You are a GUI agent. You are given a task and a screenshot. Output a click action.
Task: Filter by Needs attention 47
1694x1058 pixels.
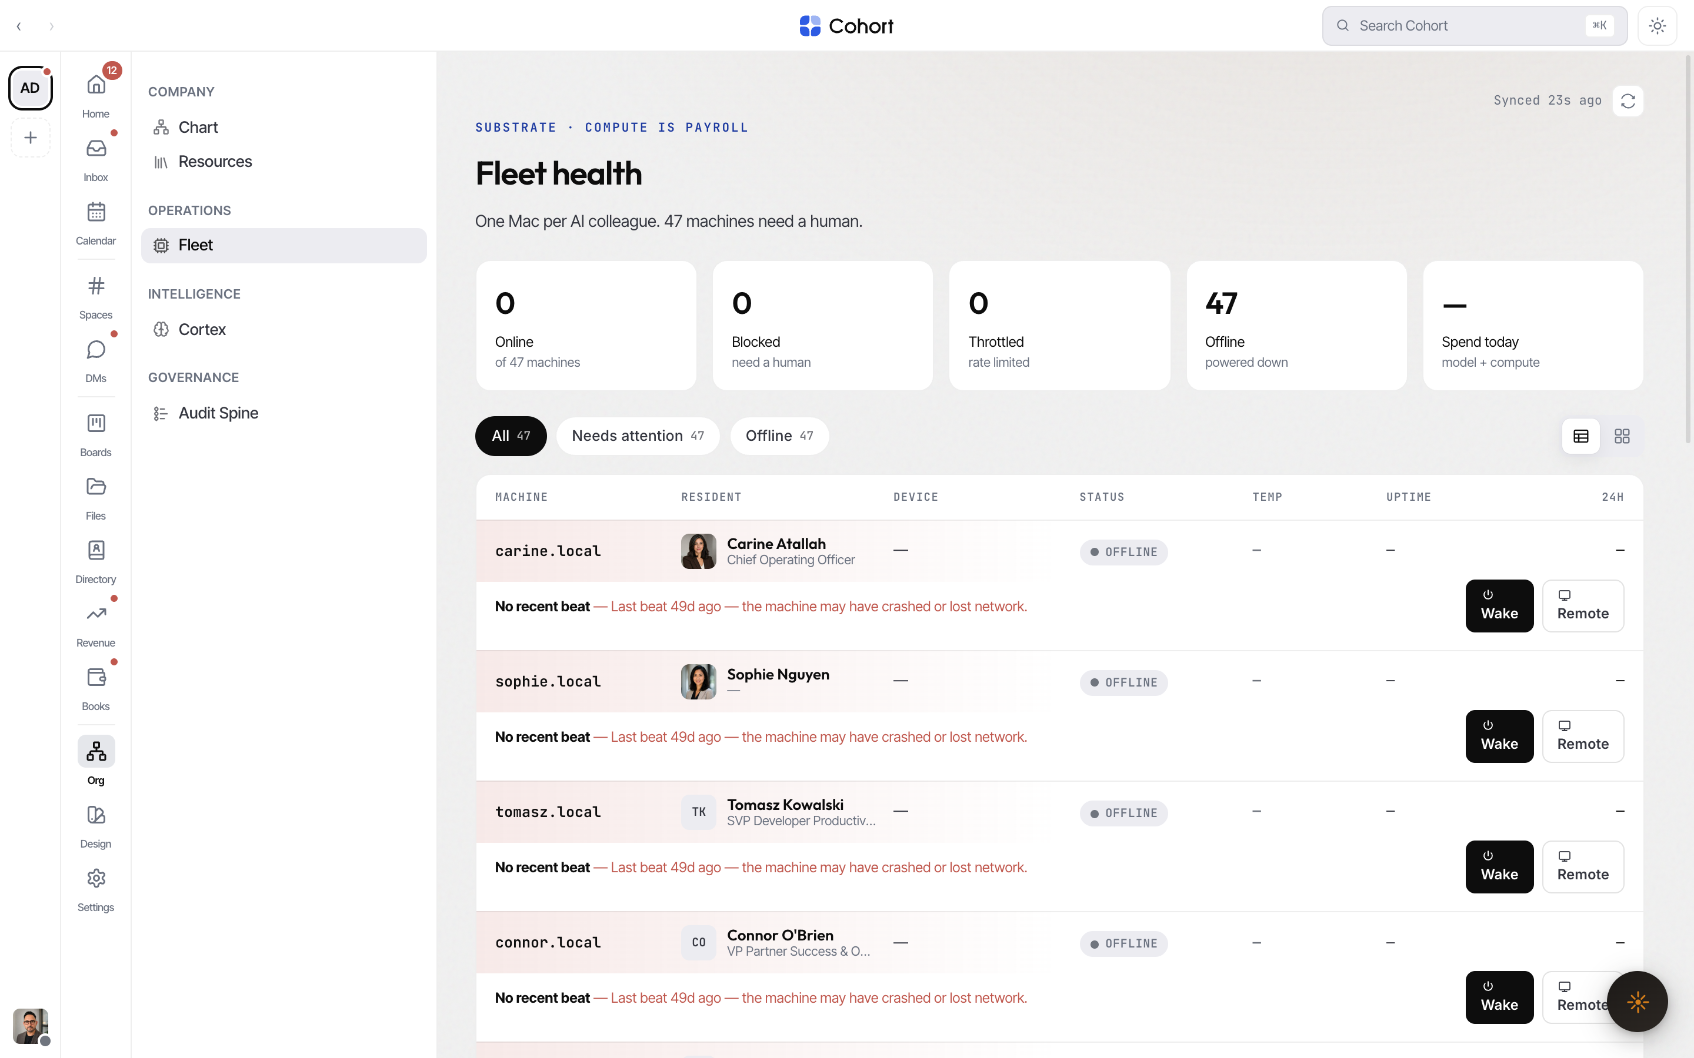638,436
